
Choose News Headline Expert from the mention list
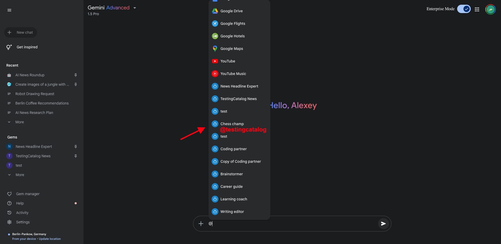pos(239,86)
